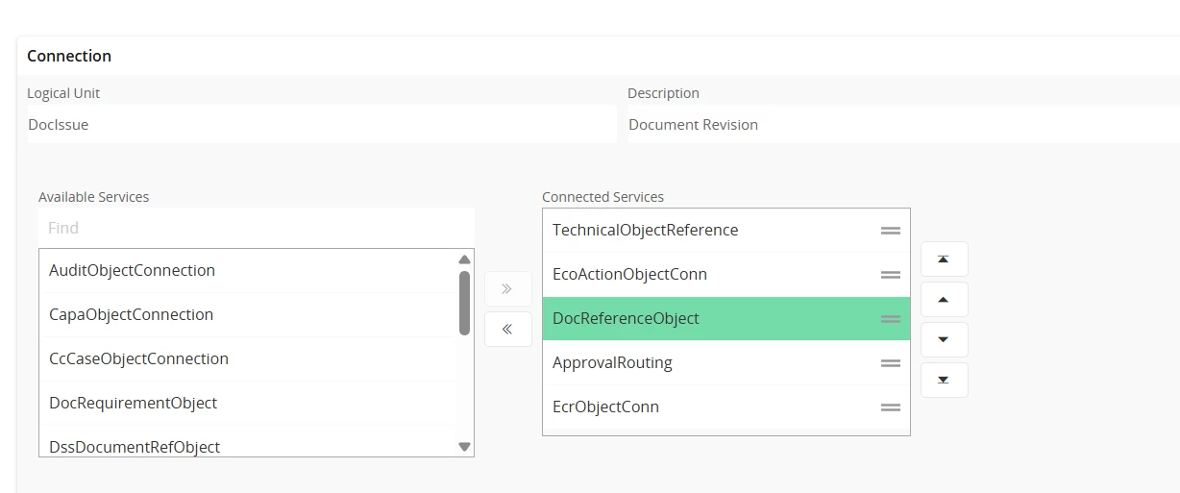Click the Logical Unit field DocIssue
Image resolution: width=1180 pixels, height=493 pixels.
click(323, 125)
